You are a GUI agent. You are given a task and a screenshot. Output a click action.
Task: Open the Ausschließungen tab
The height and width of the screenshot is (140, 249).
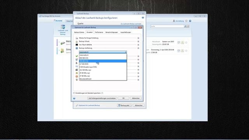click(126, 32)
